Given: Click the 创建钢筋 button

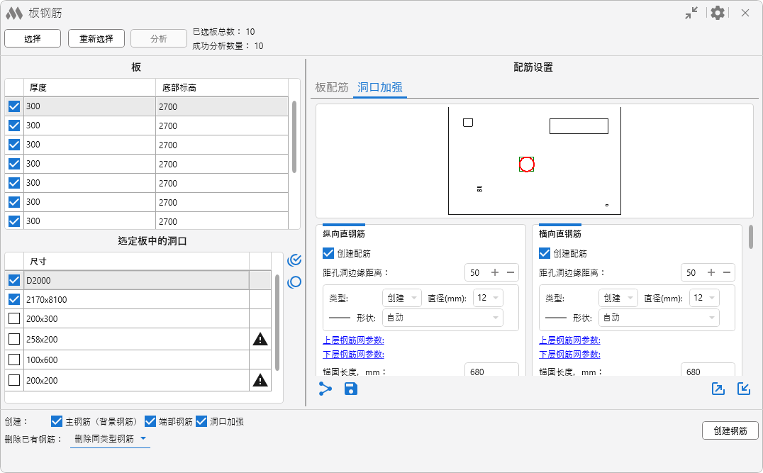Looking at the screenshot, I should point(730,430).
